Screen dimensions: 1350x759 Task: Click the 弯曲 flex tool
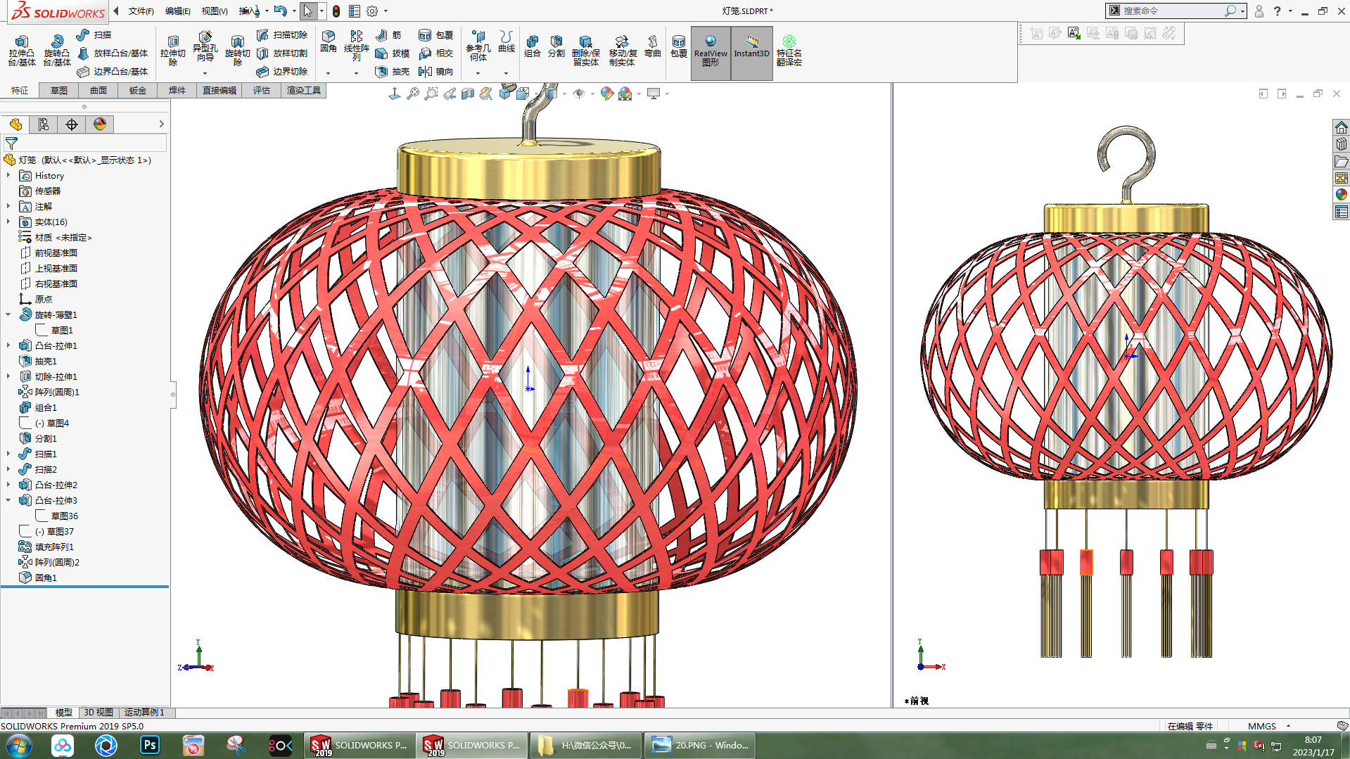point(652,46)
